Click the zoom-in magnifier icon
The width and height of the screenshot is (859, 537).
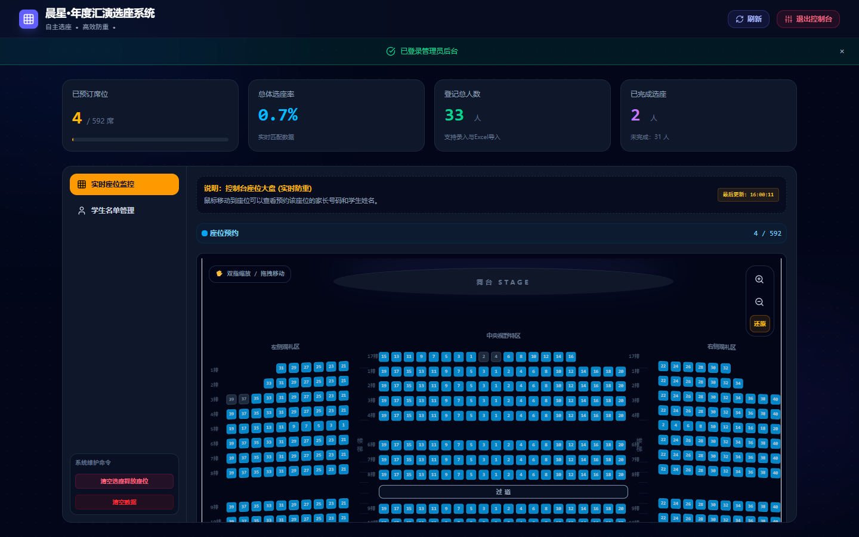click(759, 279)
